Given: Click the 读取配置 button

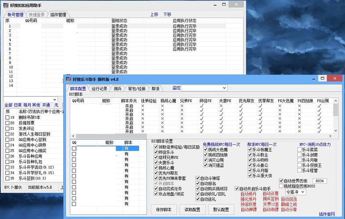Looking at the screenshot, I should pos(193,209).
